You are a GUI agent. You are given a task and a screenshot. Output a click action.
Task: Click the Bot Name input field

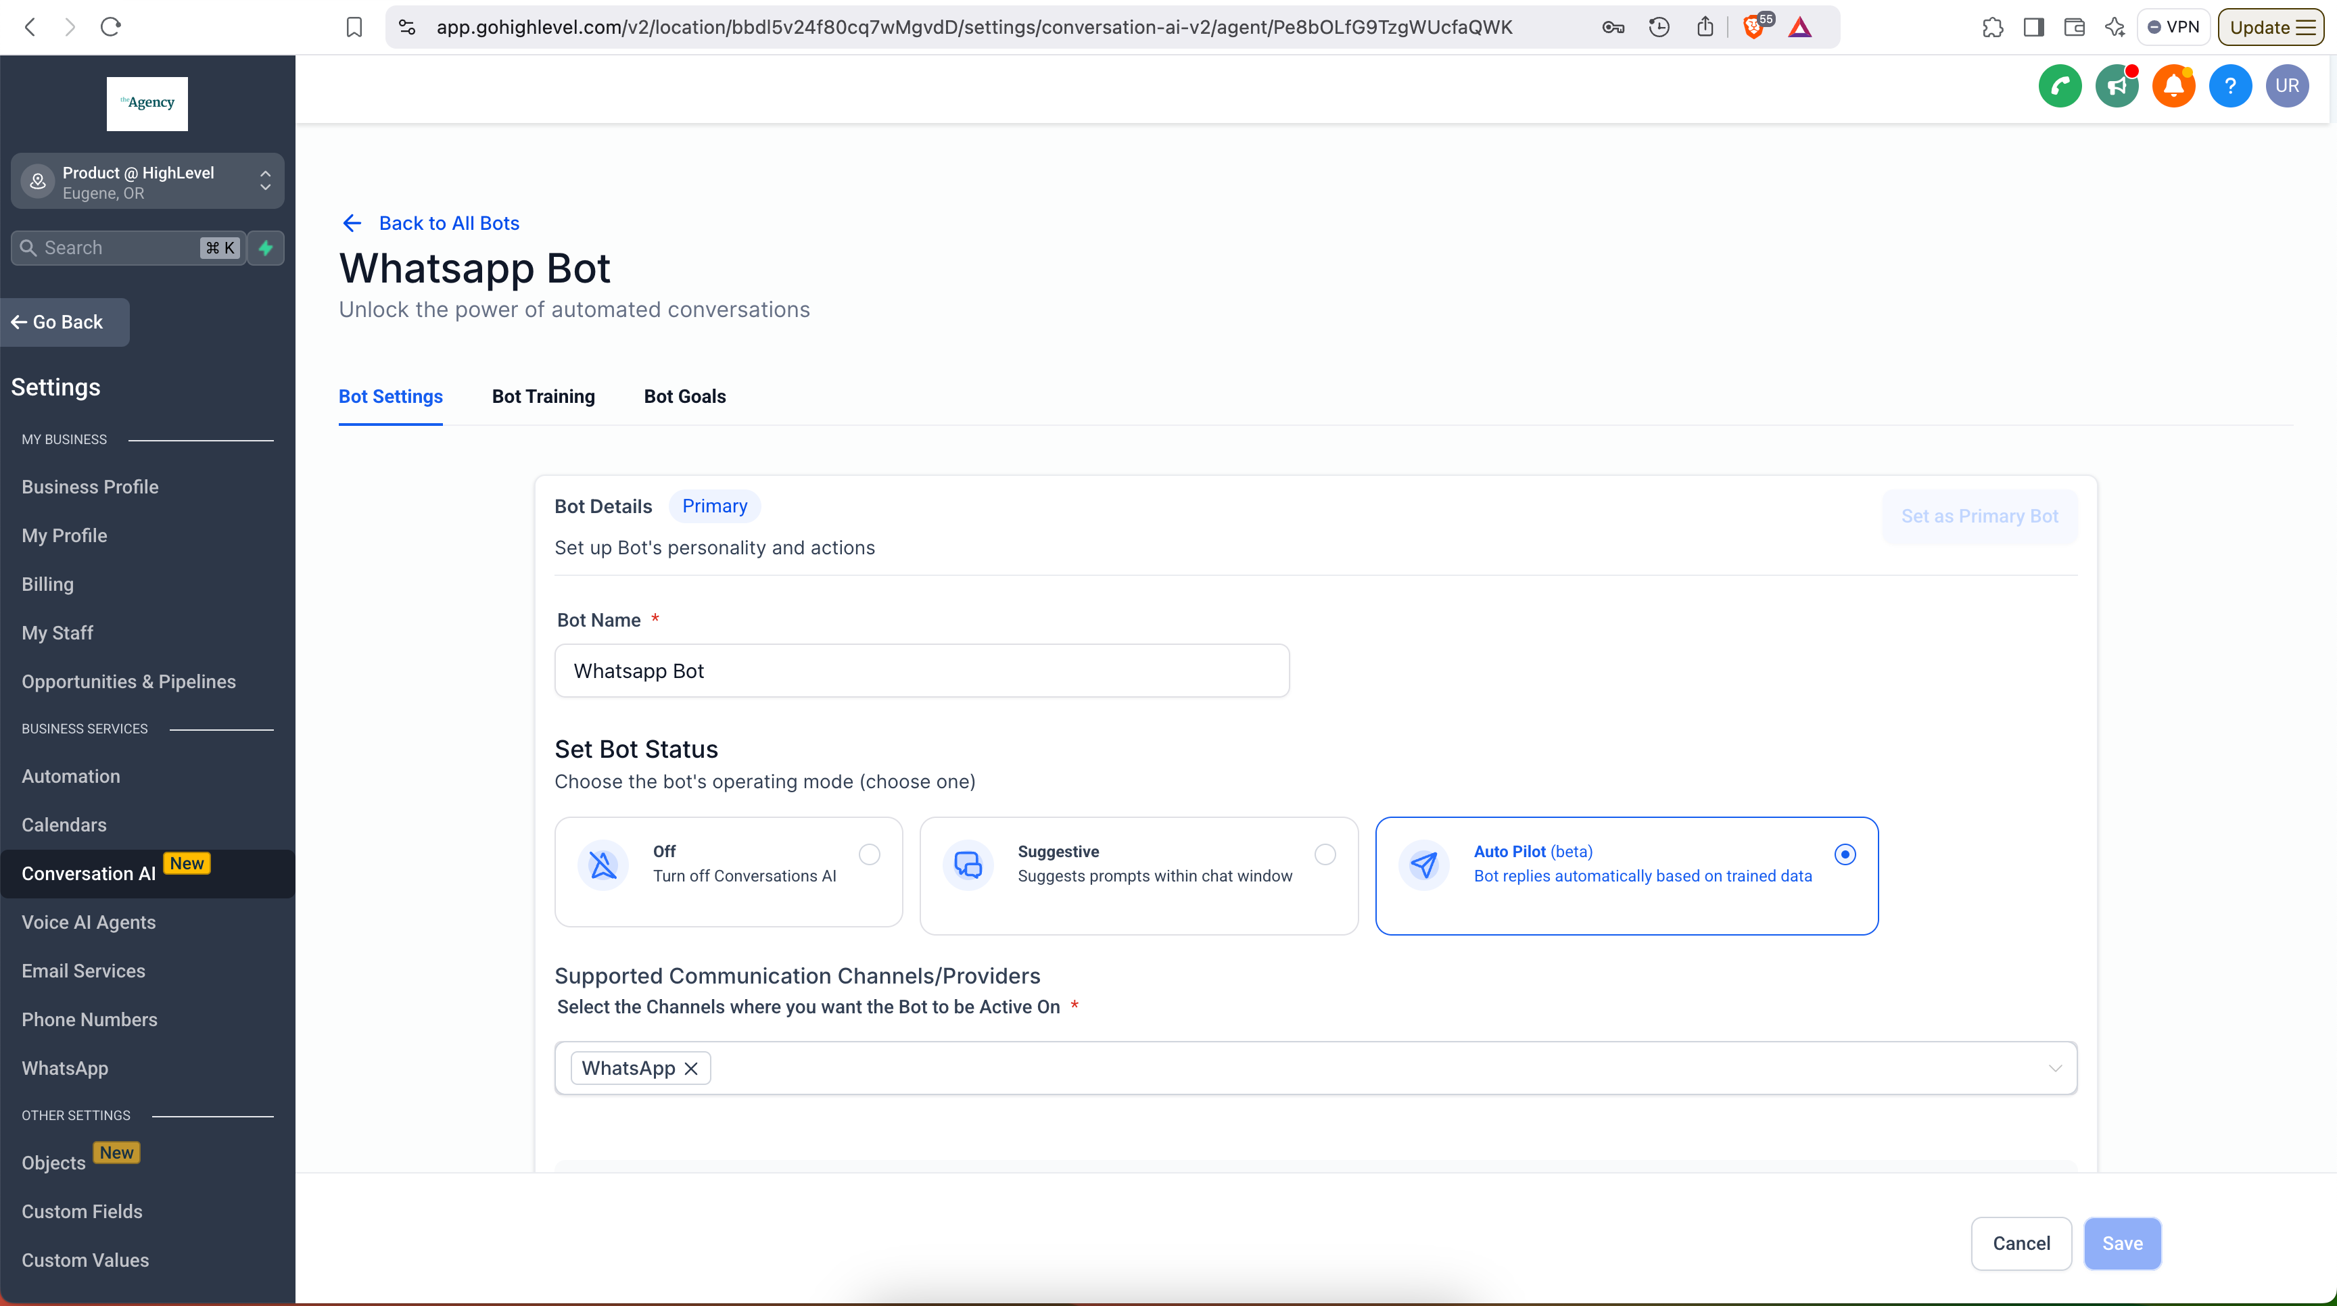922,671
